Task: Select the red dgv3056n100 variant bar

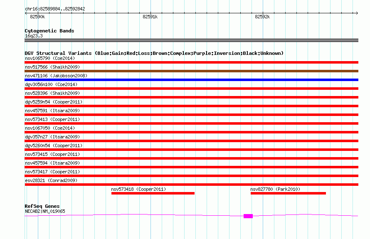Action: pos(191,89)
